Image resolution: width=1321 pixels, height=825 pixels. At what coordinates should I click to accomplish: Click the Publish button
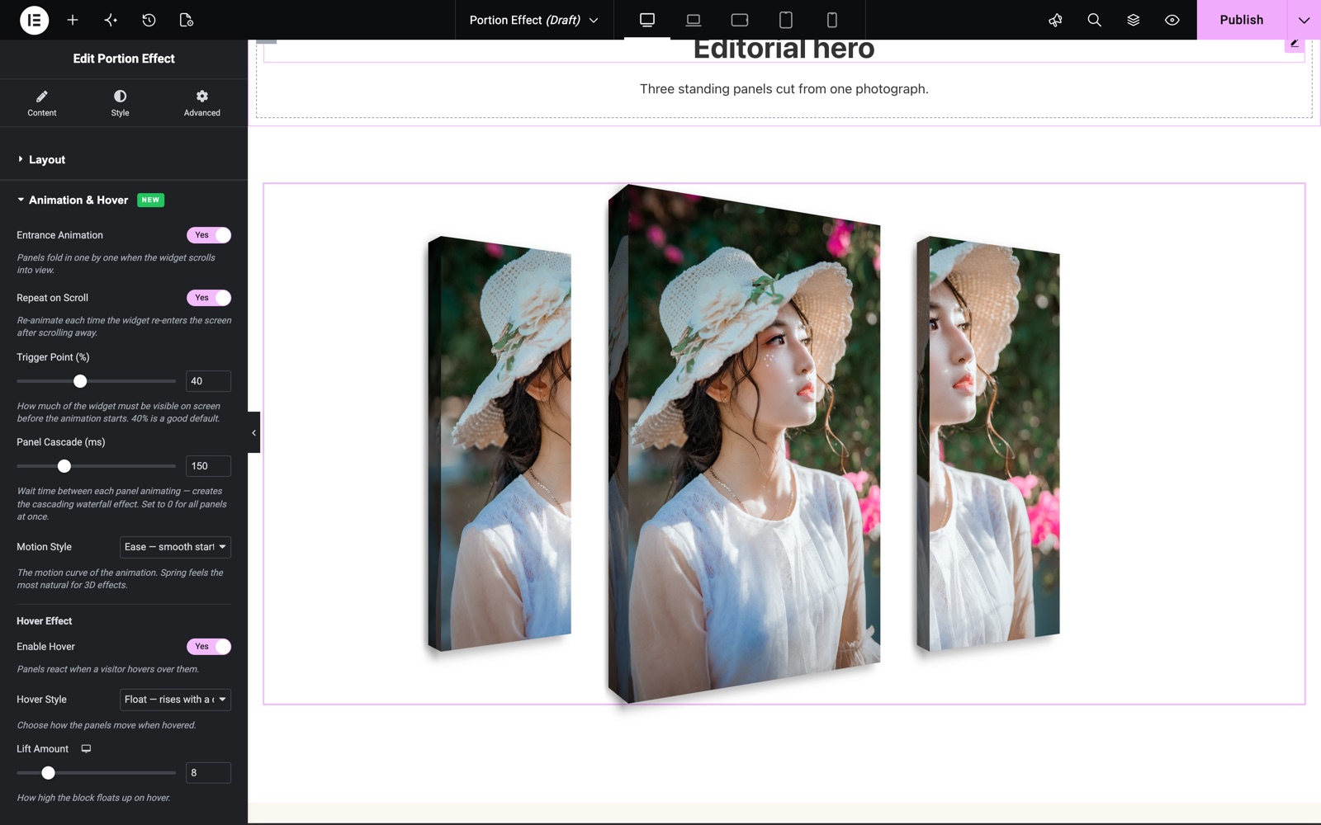[1242, 20]
